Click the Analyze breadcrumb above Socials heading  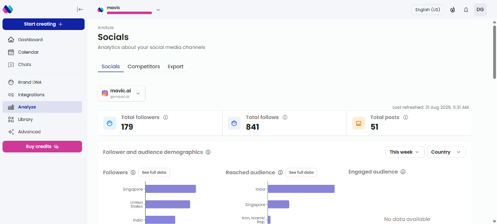click(105, 28)
